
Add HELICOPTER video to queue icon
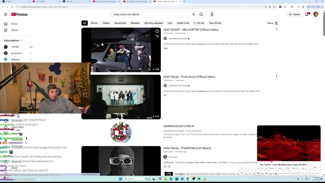click(157, 36)
